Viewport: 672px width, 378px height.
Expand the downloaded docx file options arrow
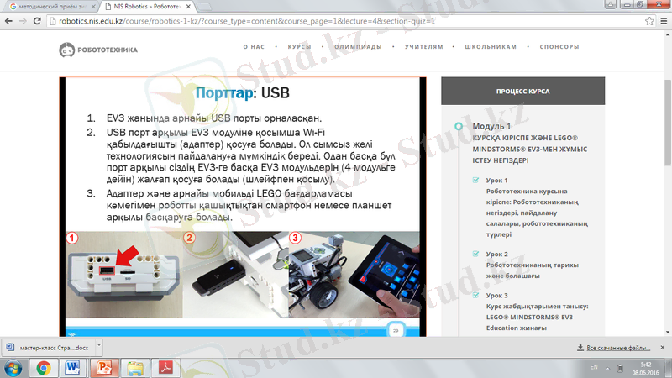pos(97,347)
